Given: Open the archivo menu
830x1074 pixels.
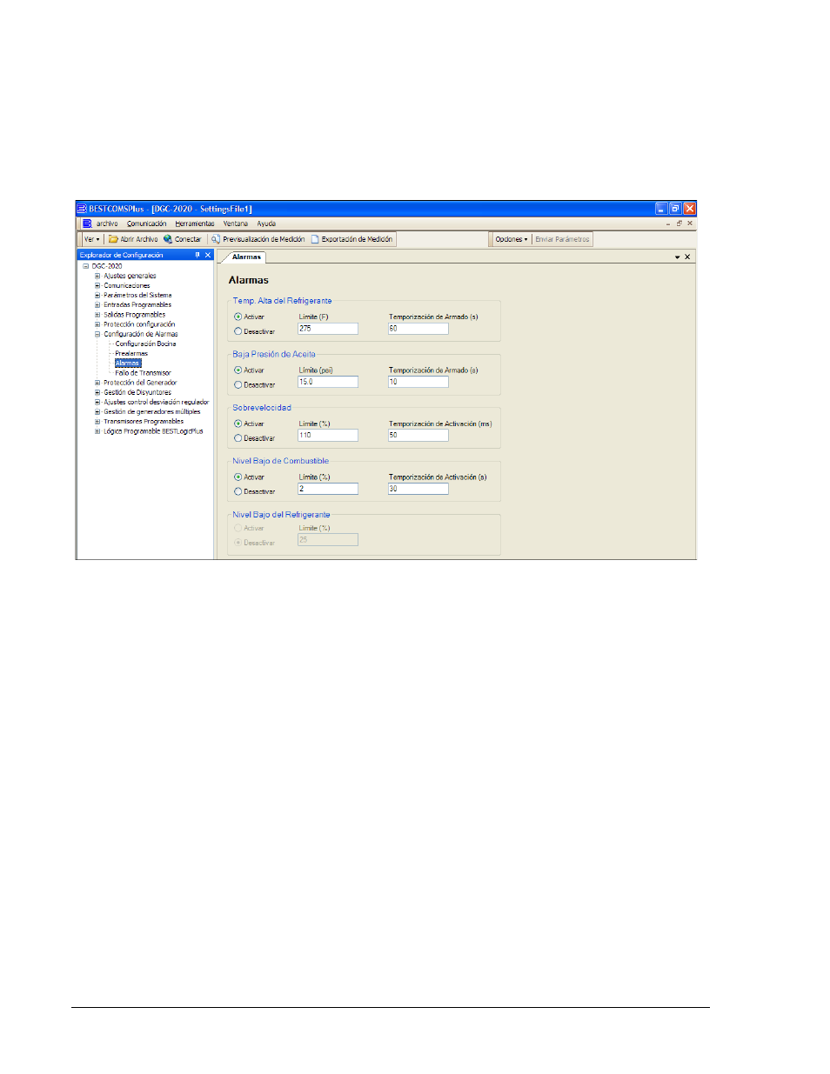Looking at the screenshot, I should click(x=107, y=223).
